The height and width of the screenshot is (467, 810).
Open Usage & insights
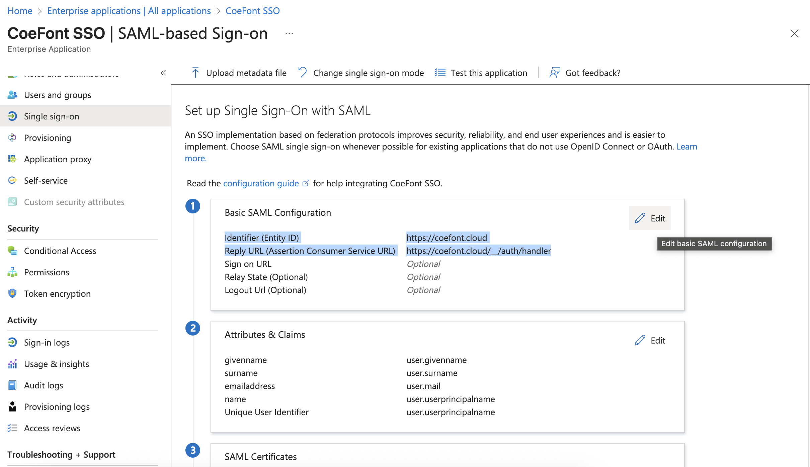click(85, 364)
